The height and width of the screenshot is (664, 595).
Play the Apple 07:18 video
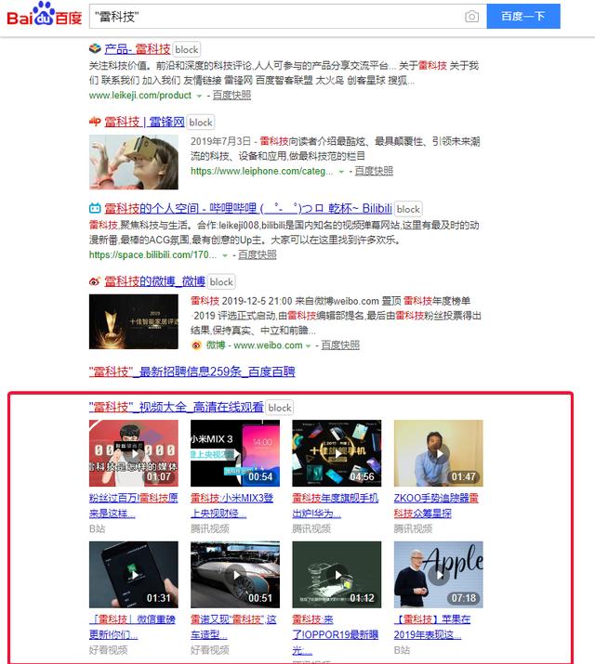point(439,575)
